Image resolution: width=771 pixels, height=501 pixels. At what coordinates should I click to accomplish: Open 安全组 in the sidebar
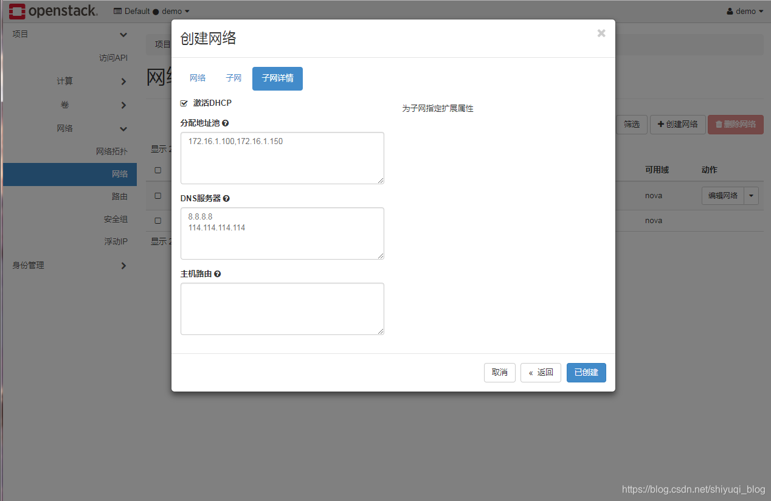116,219
